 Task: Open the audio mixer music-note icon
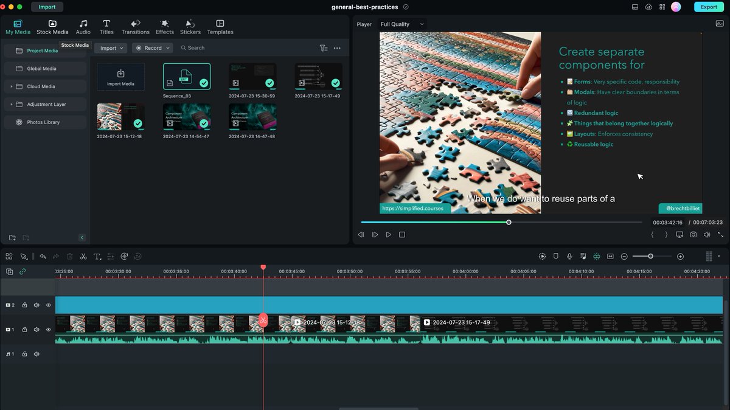point(583,257)
